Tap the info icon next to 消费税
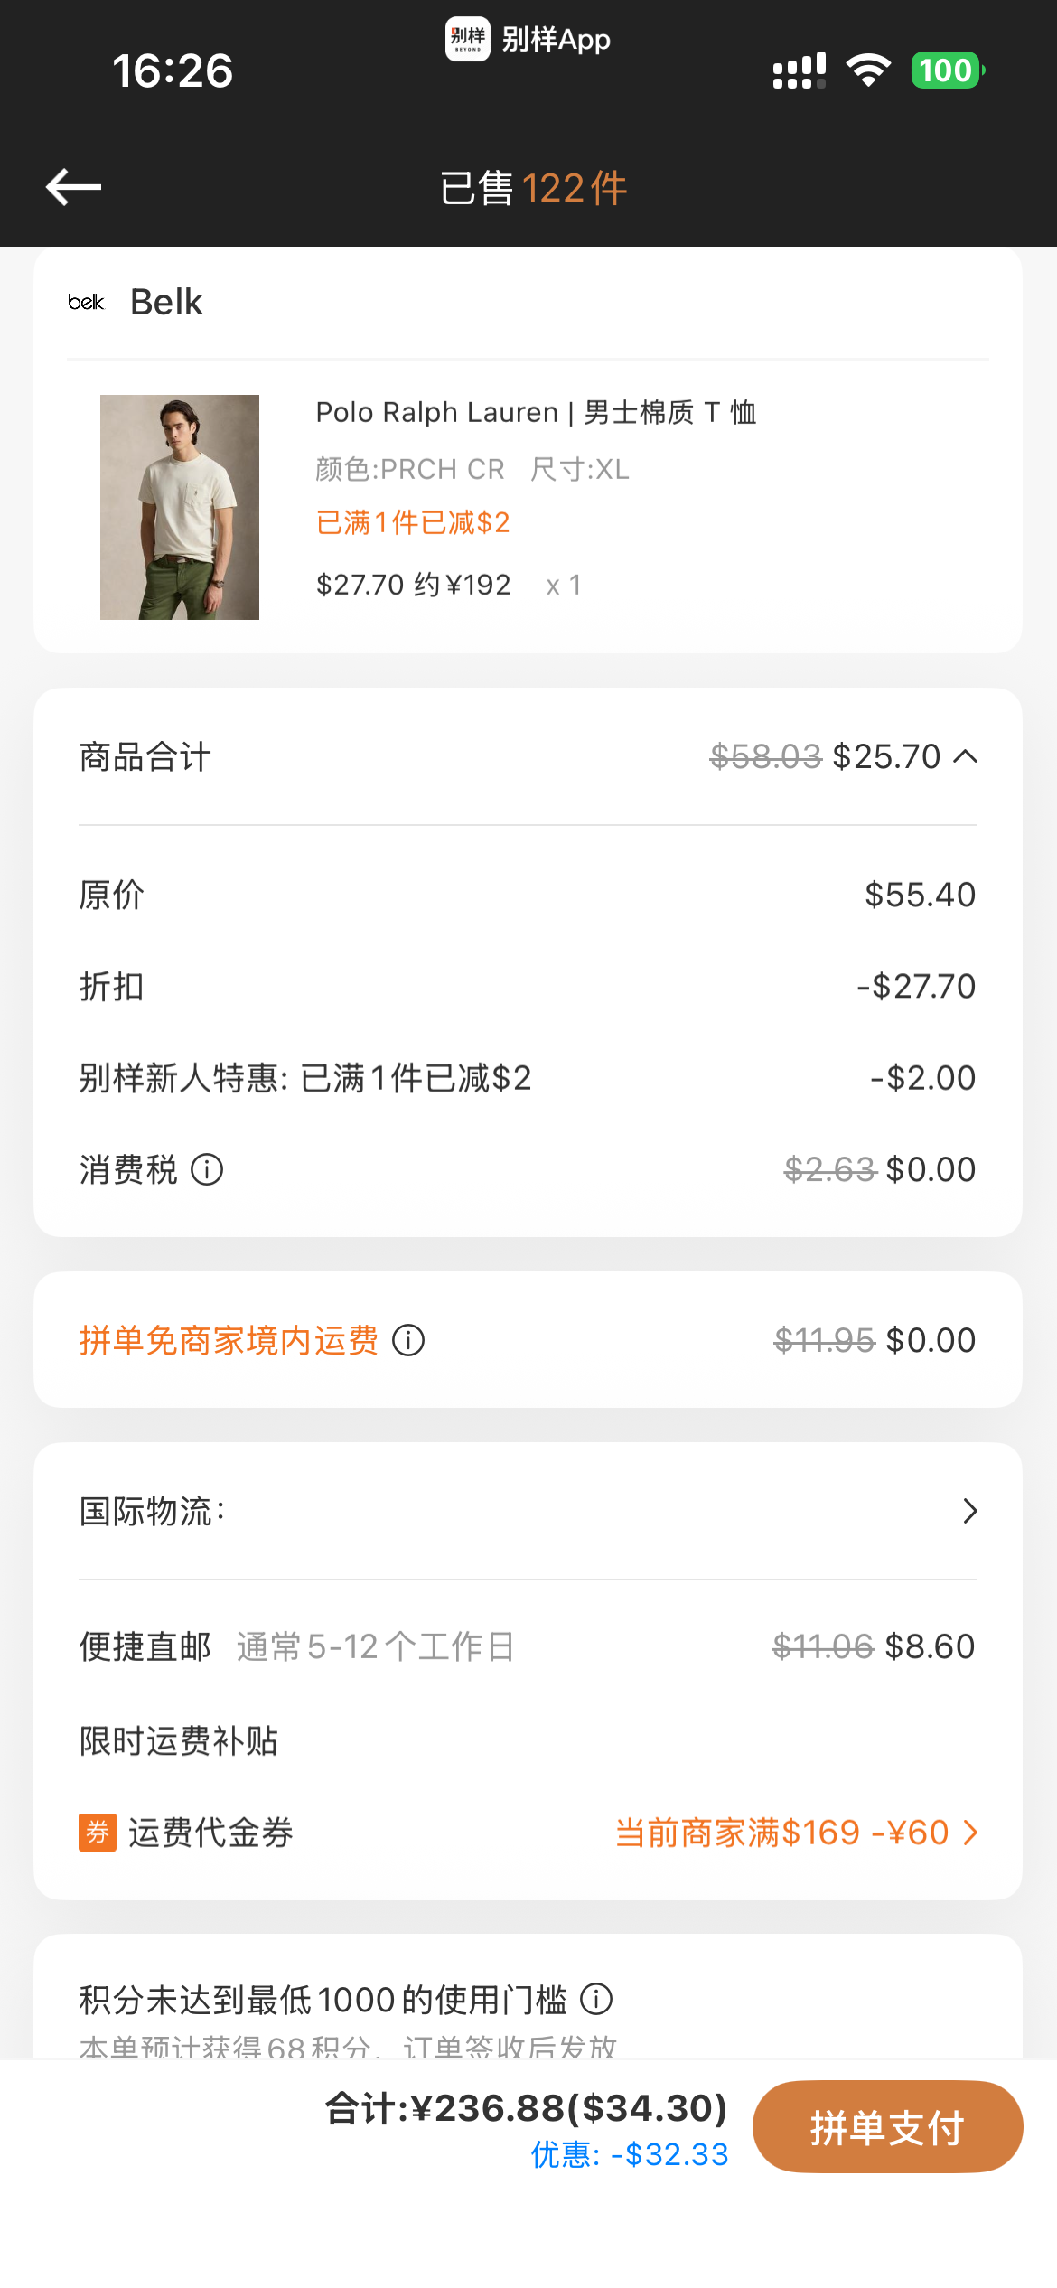The width and height of the screenshot is (1057, 2288). click(207, 1169)
